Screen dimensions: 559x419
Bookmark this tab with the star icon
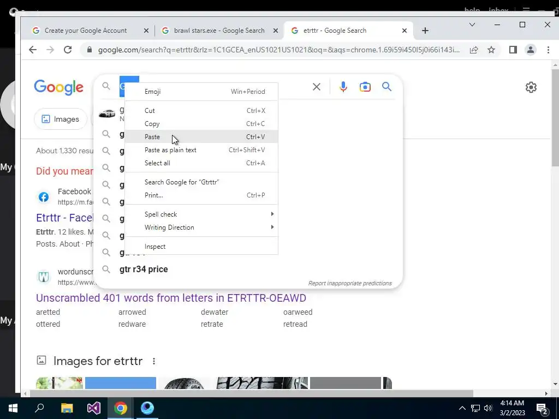pos(491,50)
